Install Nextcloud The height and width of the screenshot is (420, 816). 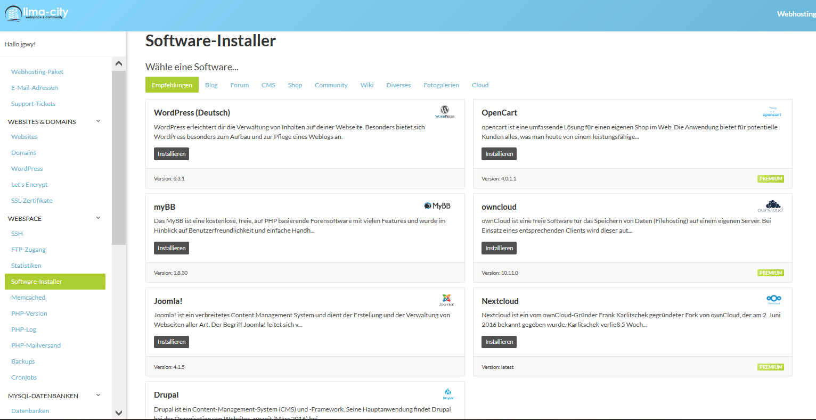[499, 342]
